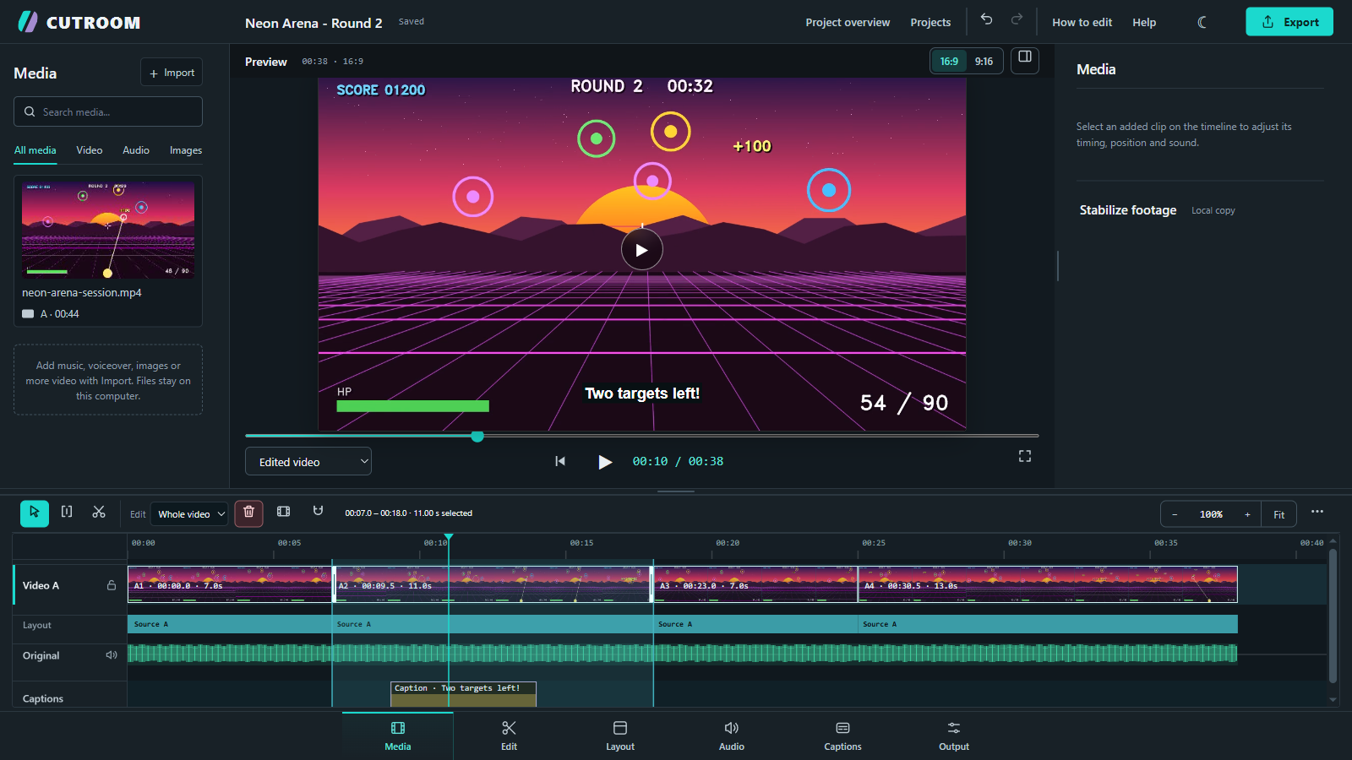Unlock the Video A track
The image size is (1352, 760).
click(x=112, y=585)
